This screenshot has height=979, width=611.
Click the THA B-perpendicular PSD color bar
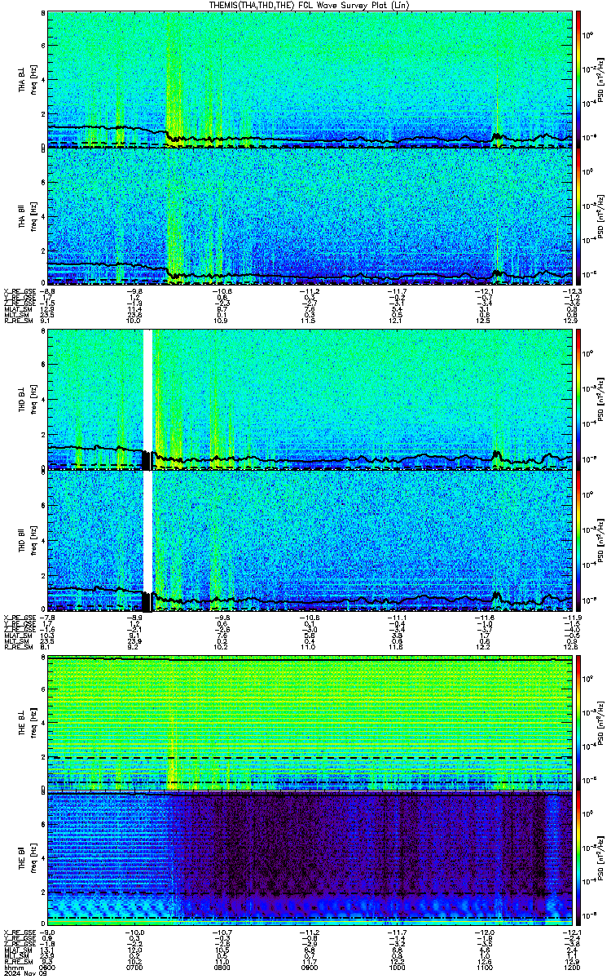(x=578, y=79)
